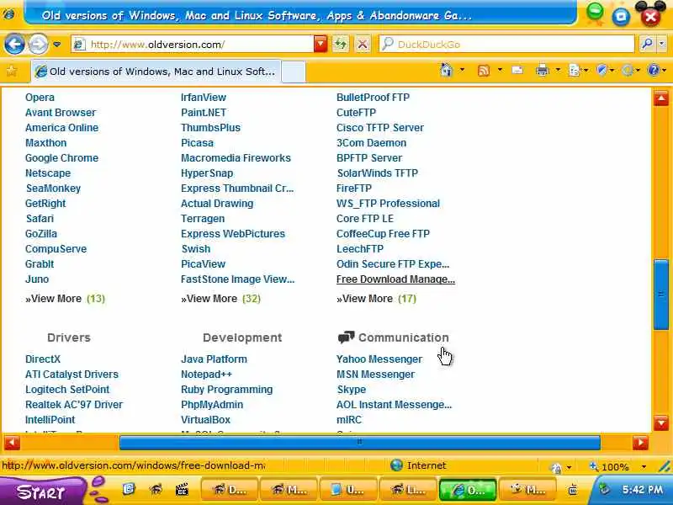Click the clapperboard quick launch icon
Image resolution: width=673 pixels, height=505 pixels.
(x=182, y=490)
